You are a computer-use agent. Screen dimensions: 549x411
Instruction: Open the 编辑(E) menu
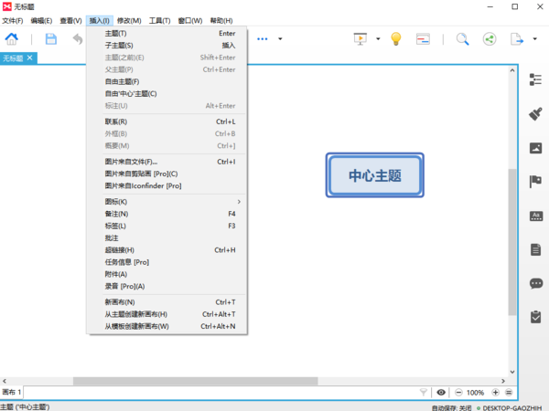pos(41,21)
